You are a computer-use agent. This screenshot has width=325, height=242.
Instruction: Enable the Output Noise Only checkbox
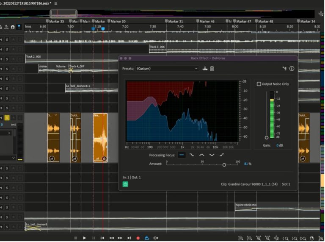click(x=259, y=84)
